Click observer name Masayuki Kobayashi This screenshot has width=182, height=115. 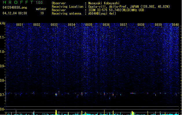click(x=104, y=3)
